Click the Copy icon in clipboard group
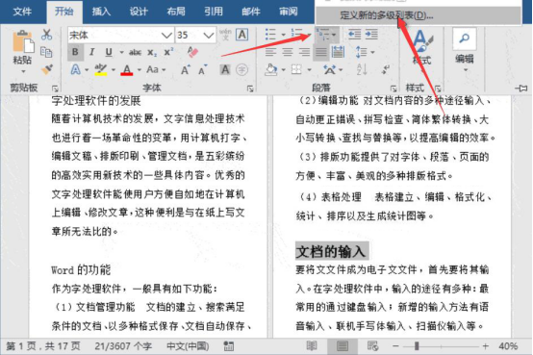Image resolution: width=533 pixels, height=355 pixels. pyautogui.click(x=46, y=52)
